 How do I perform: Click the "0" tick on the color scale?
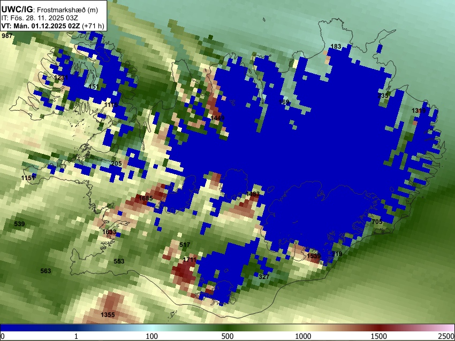click(x=3, y=336)
